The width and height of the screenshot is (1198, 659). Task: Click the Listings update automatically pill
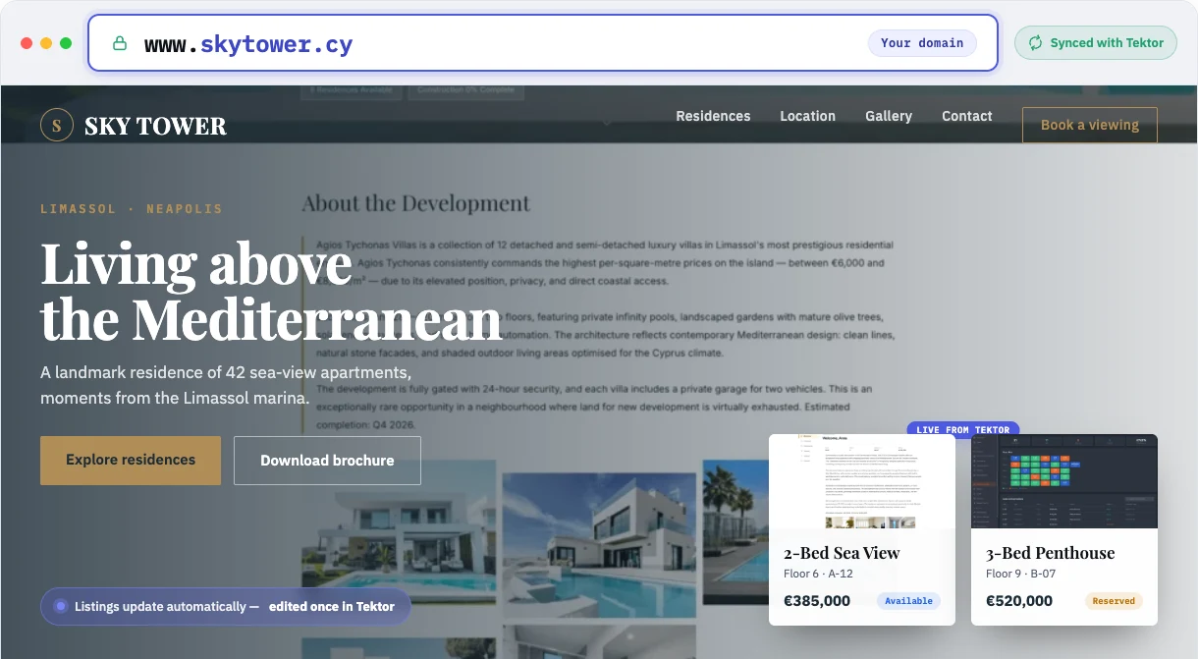pos(226,607)
